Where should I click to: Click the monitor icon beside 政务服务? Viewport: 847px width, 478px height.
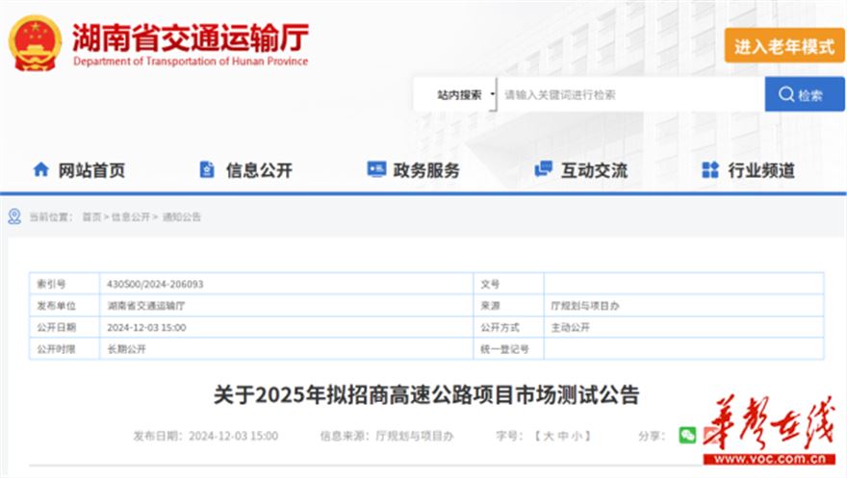coord(376,170)
